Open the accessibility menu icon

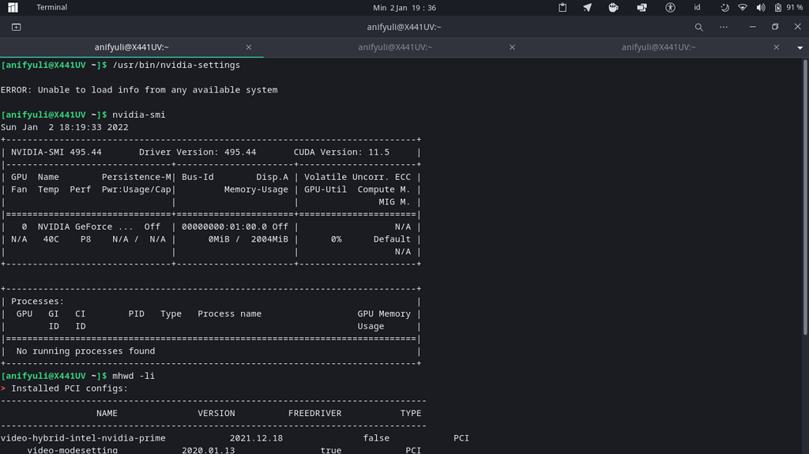coord(670,8)
